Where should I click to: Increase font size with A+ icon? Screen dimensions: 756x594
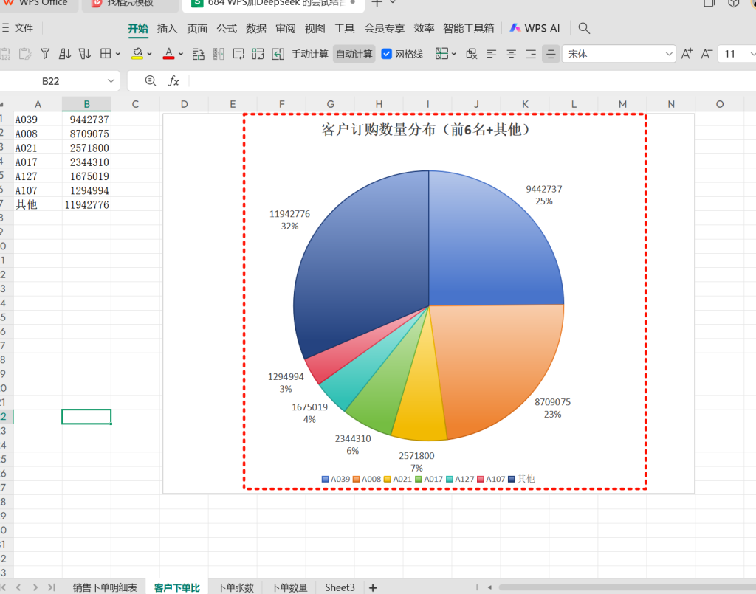[687, 53]
